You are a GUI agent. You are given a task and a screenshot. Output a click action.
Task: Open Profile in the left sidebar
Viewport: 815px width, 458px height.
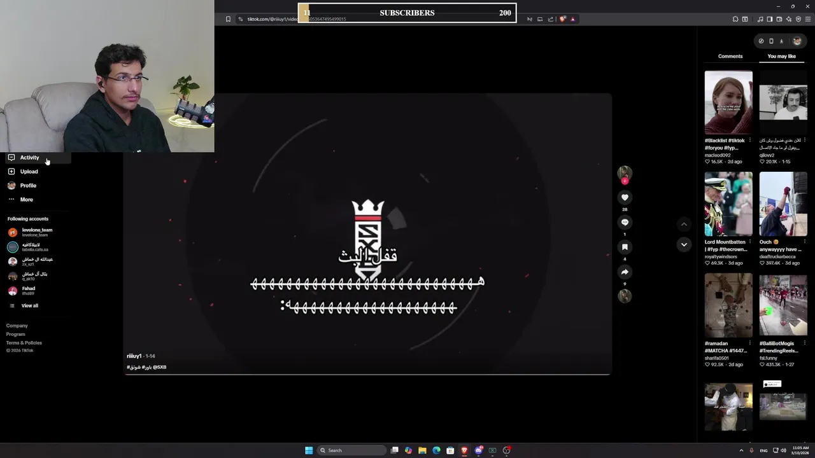click(28, 186)
